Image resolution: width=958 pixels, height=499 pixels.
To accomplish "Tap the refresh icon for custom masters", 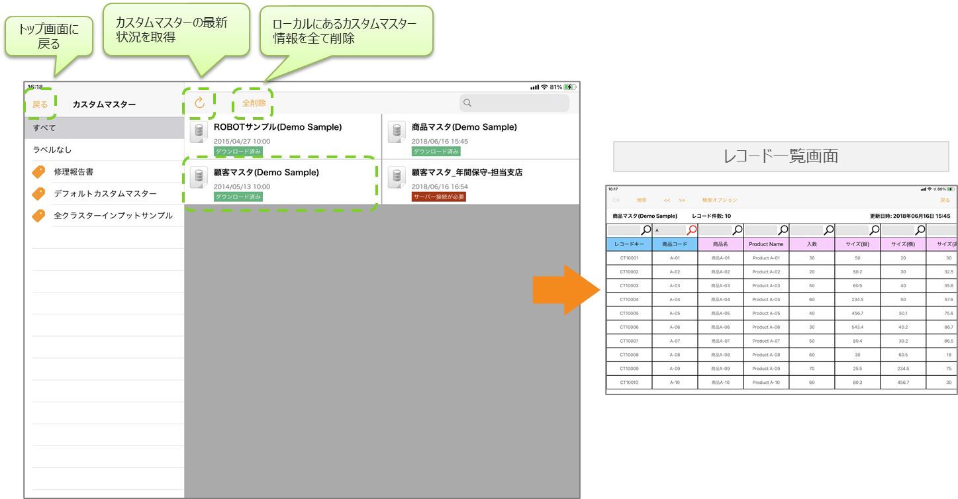I will tap(199, 103).
